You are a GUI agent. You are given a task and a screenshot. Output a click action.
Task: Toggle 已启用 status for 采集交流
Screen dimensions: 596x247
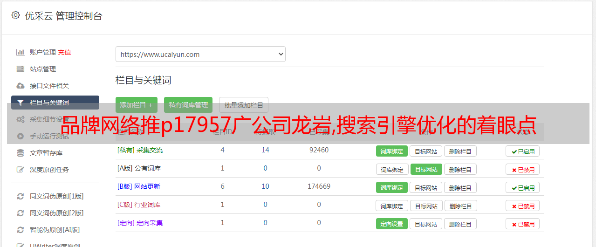[523, 151]
